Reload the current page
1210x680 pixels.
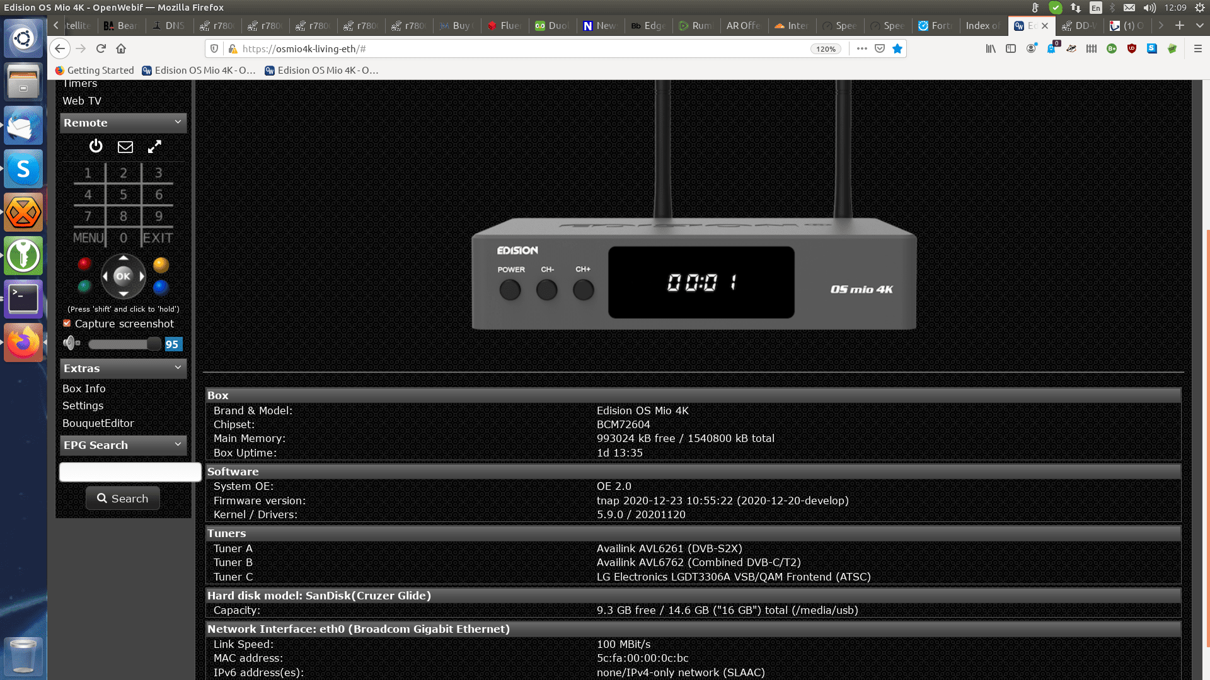click(101, 48)
